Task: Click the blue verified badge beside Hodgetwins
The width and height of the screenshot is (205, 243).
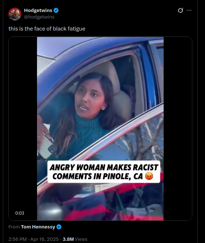Action: [x=56, y=11]
